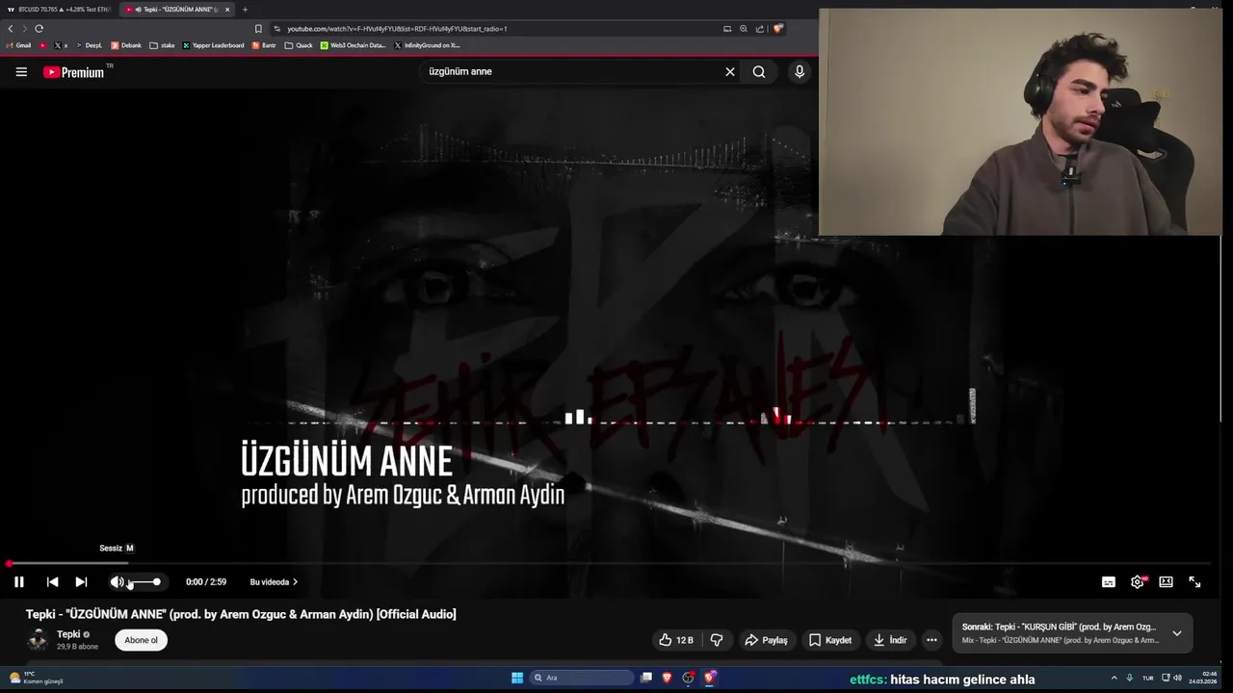Dislike the video
Image resolution: width=1233 pixels, height=693 pixels.
717,640
